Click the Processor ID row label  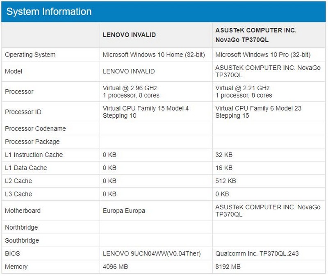pyautogui.click(x=23, y=112)
